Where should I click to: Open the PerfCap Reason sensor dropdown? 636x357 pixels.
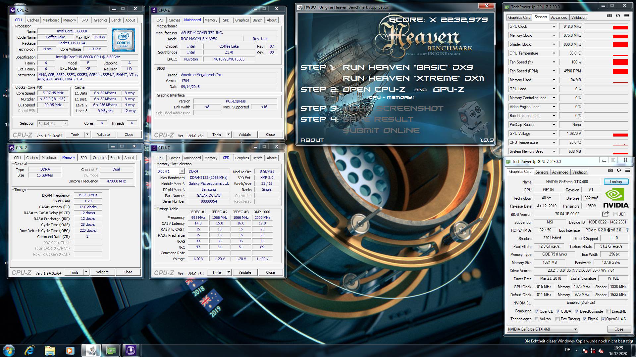554,125
